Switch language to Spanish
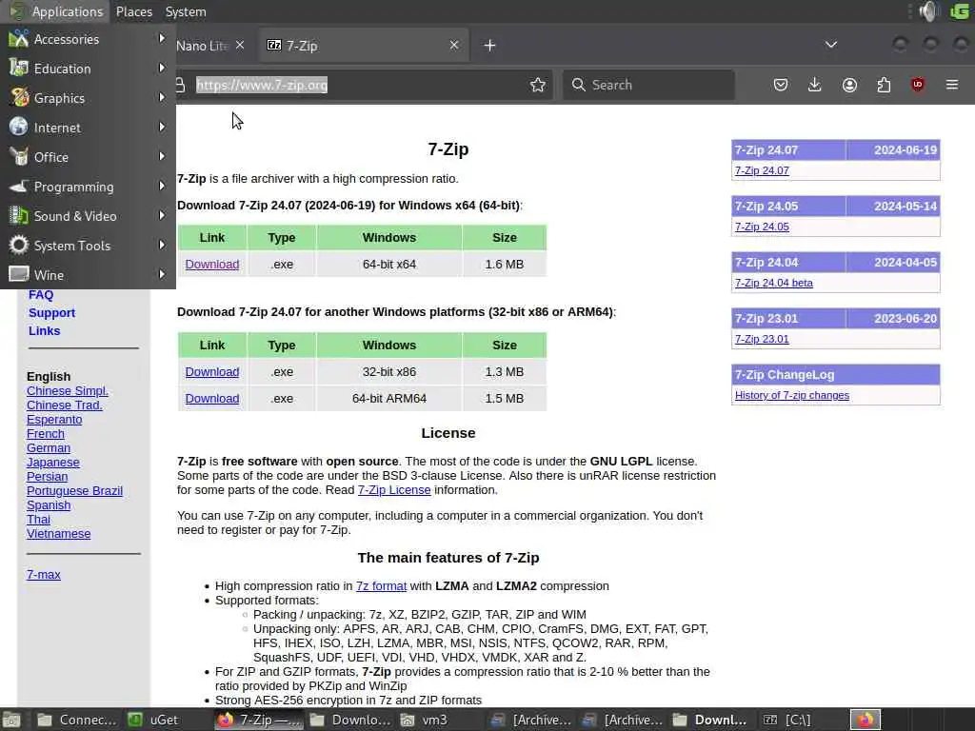The image size is (975, 731). [49, 505]
